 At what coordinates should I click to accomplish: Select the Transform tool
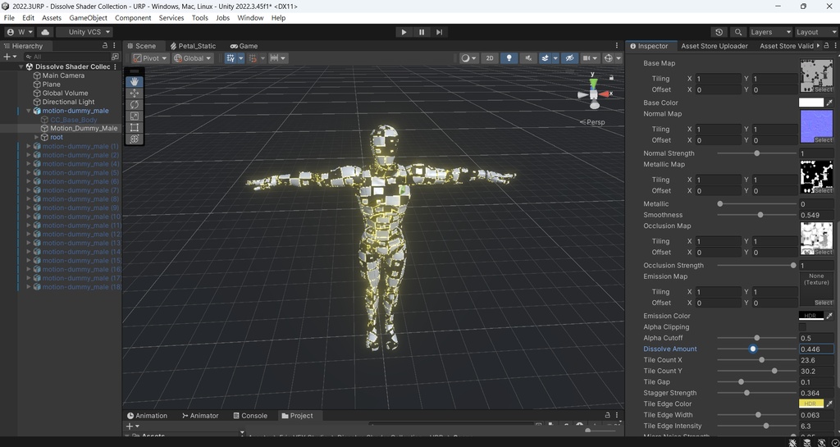134,139
